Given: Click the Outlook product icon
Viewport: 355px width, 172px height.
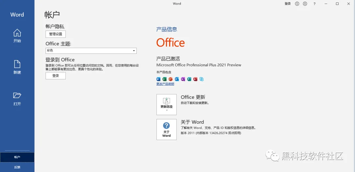Looking at the screenshot, I should pos(177,79).
